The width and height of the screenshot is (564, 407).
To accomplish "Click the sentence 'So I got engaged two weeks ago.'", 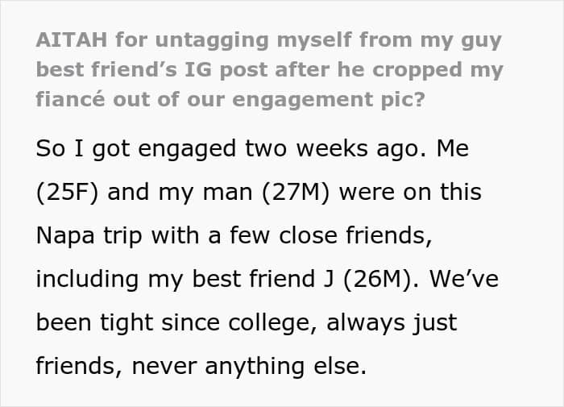I will click(x=231, y=148).
